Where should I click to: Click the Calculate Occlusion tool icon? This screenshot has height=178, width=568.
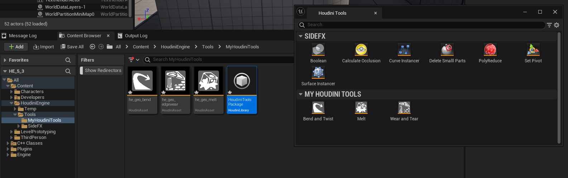click(361, 50)
